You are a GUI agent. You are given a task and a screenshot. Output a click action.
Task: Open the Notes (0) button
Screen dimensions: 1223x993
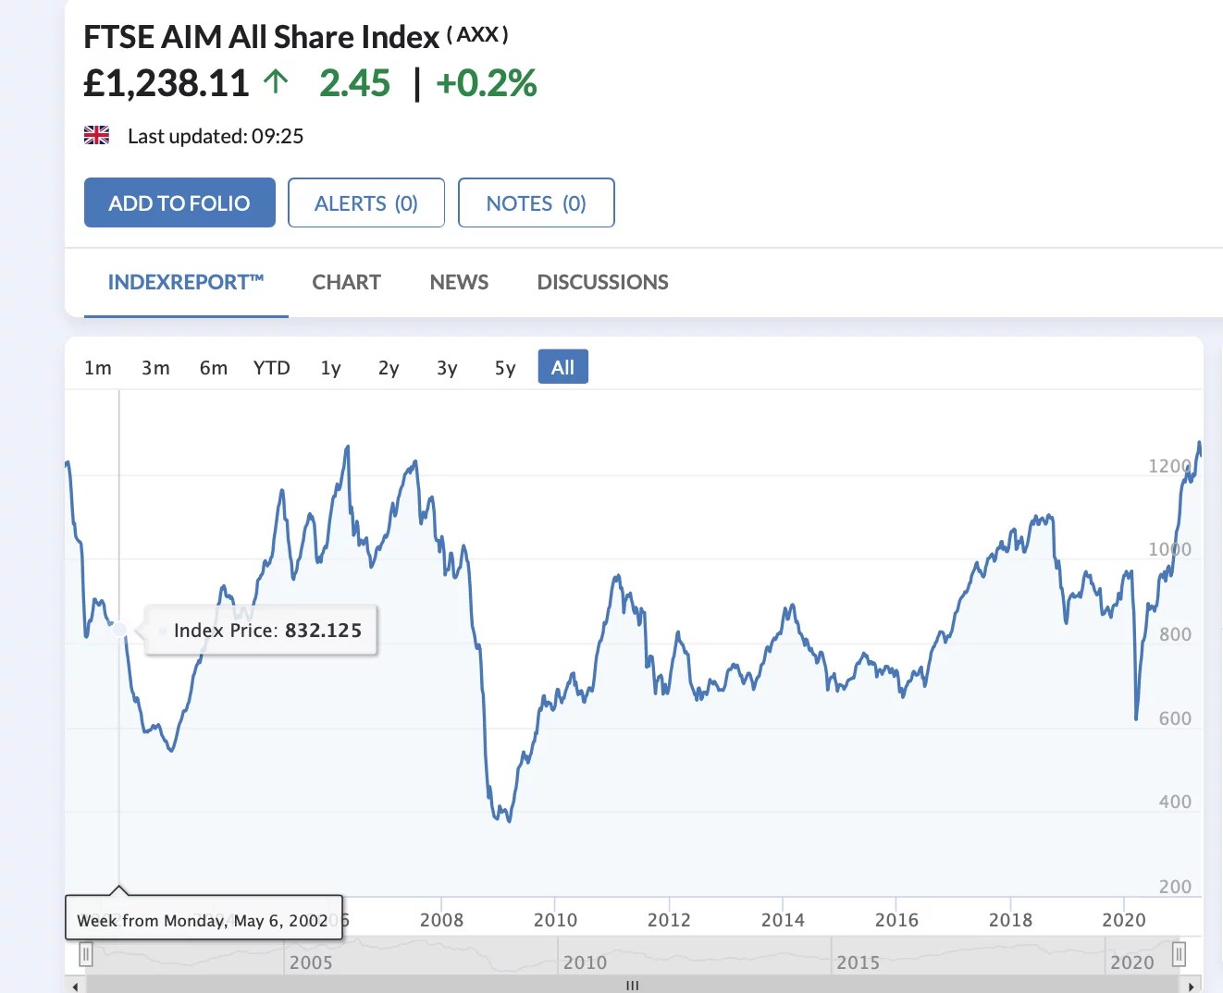tap(537, 202)
